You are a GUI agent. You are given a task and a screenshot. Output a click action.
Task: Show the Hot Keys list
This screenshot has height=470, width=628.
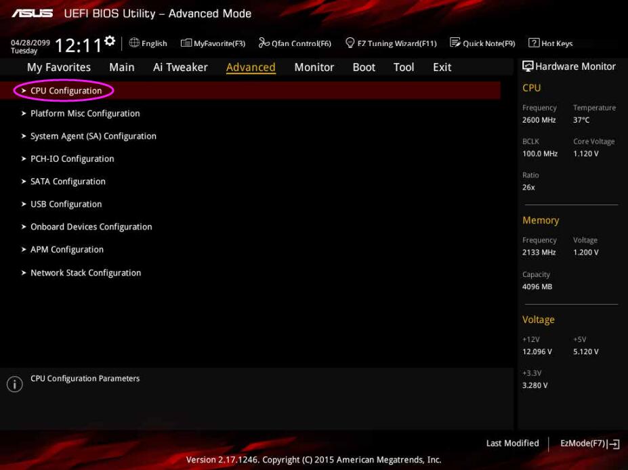point(551,43)
